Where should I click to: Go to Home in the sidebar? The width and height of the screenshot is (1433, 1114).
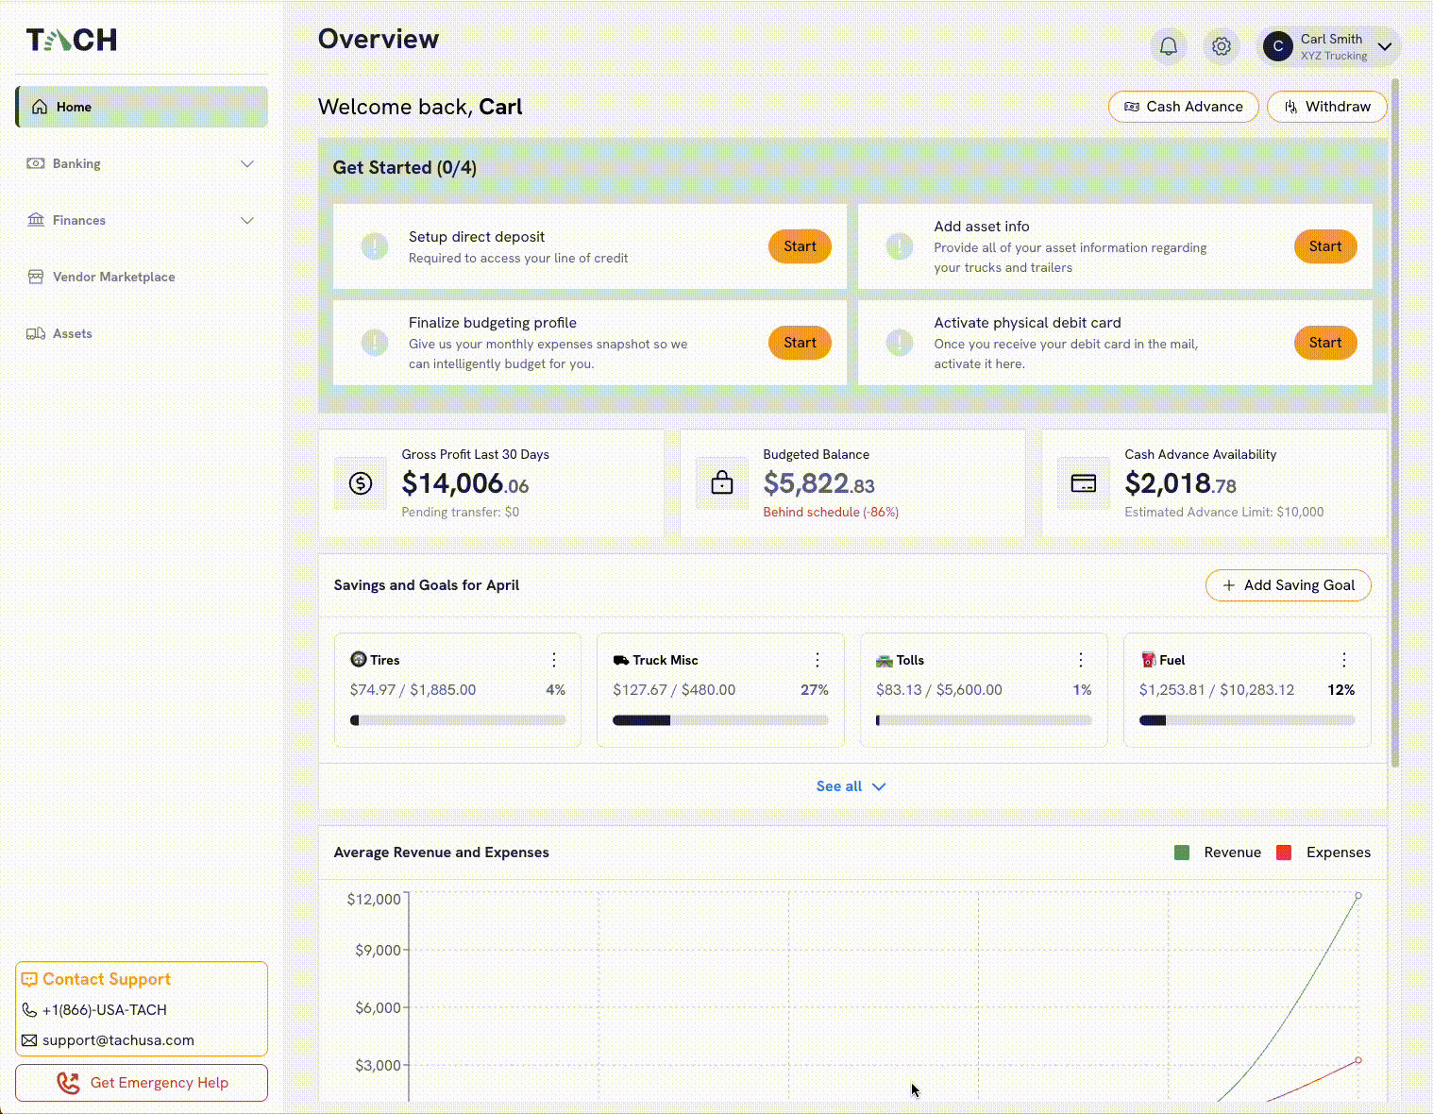click(142, 107)
